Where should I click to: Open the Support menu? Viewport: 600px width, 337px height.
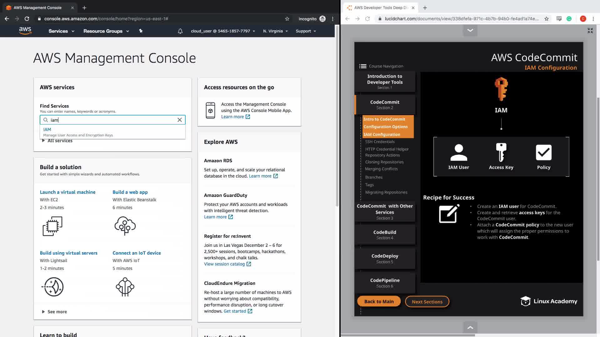[x=306, y=31]
